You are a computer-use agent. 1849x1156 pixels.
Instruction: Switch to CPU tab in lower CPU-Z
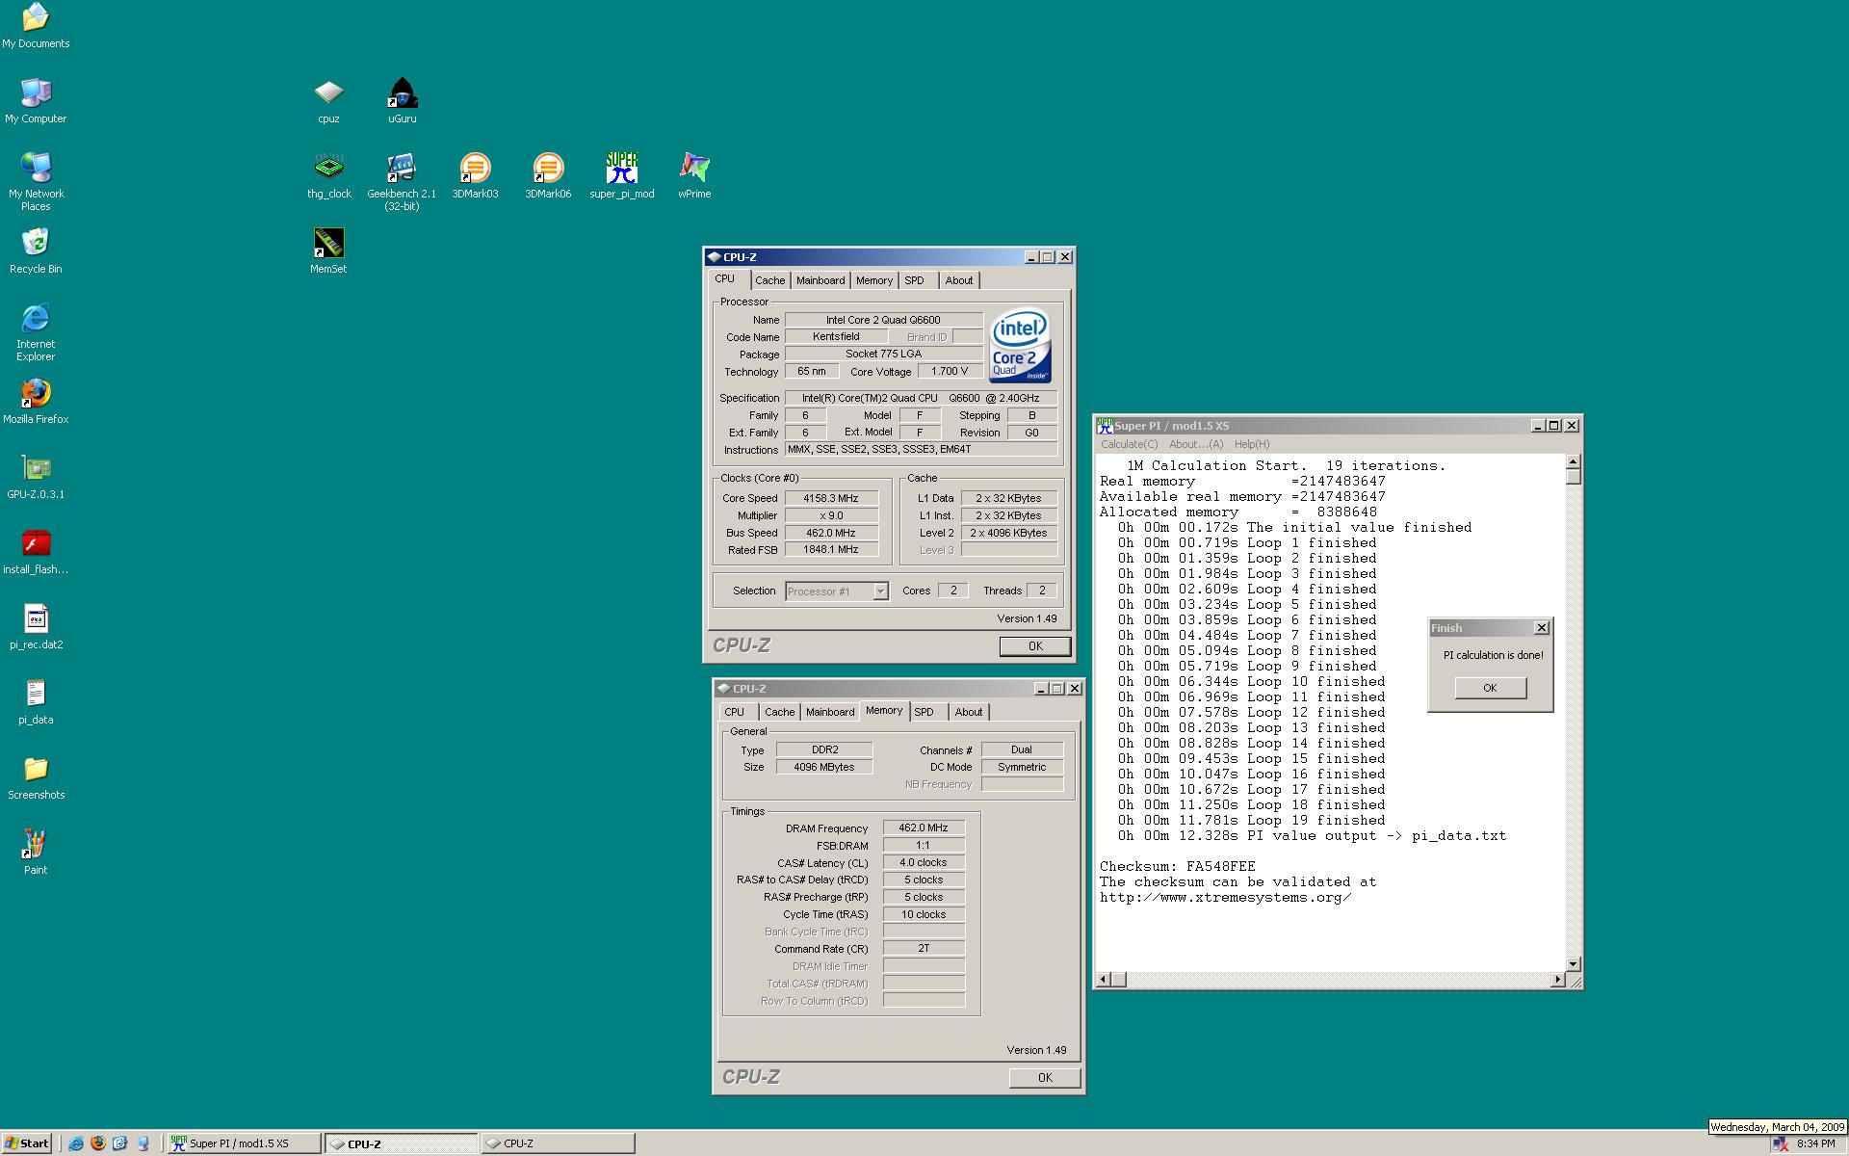[x=734, y=712]
